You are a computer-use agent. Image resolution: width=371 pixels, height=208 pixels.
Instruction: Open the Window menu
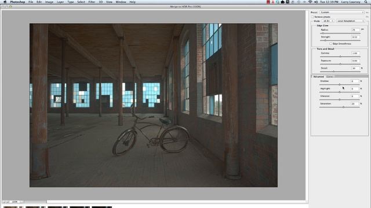point(121,2)
